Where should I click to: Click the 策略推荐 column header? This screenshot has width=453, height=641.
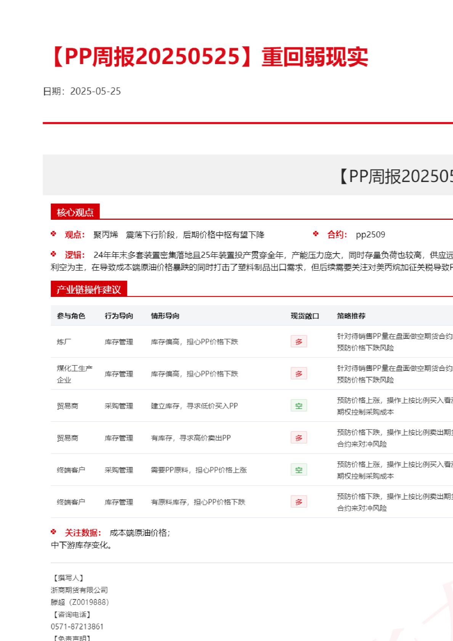351,316
